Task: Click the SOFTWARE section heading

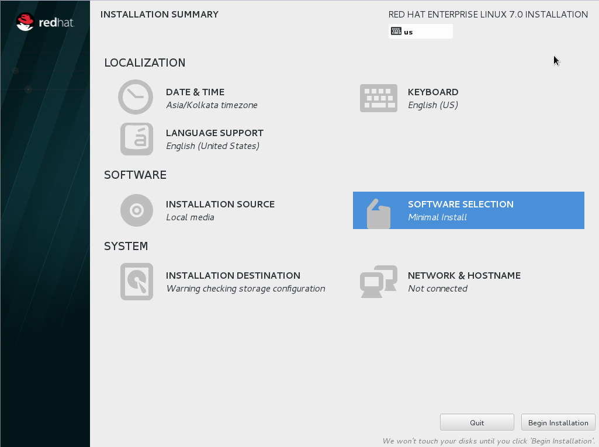Action: (x=135, y=175)
